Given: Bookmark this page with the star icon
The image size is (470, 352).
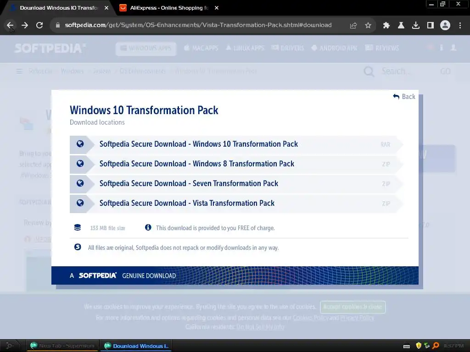Looking at the screenshot, I should 368,26.
